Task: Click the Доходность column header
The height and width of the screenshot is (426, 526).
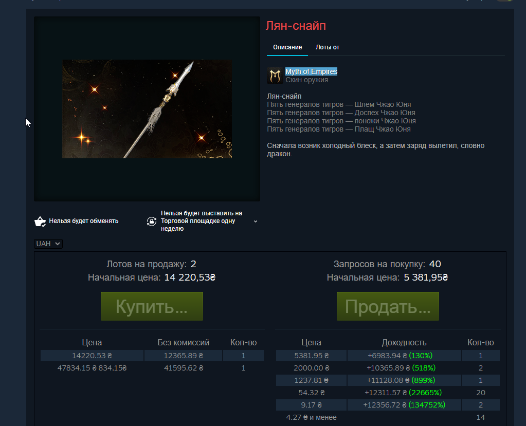Action: click(404, 343)
